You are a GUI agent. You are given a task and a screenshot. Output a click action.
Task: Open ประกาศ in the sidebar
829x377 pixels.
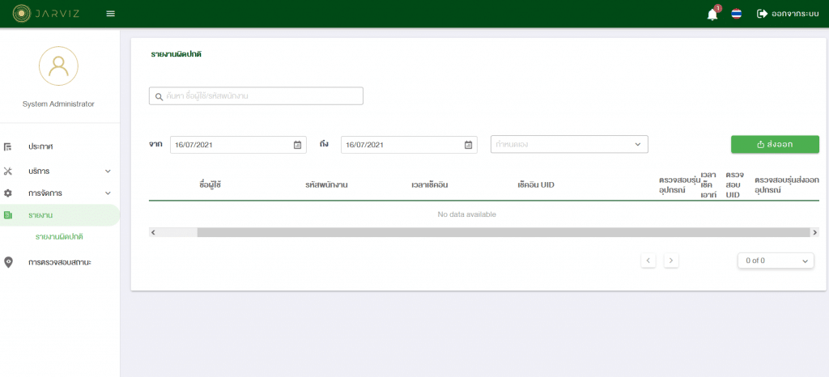pyautogui.click(x=40, y=146)
